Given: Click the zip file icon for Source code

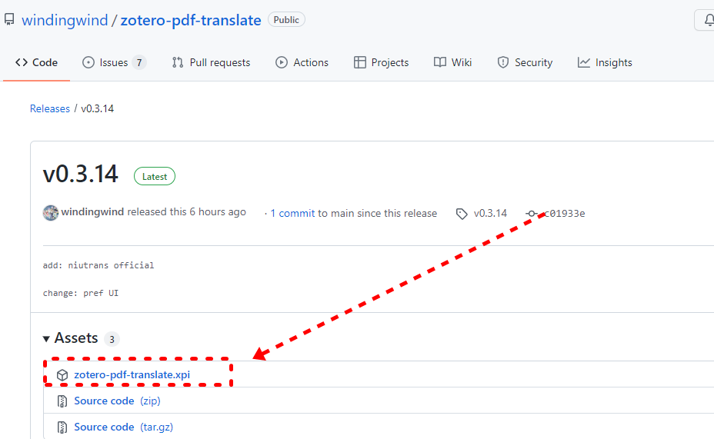Looking at the screenshot, I should [x=62, y=401].
